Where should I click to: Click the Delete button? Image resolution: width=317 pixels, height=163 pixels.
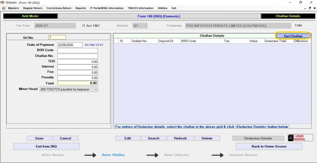[x=207, y=138]
